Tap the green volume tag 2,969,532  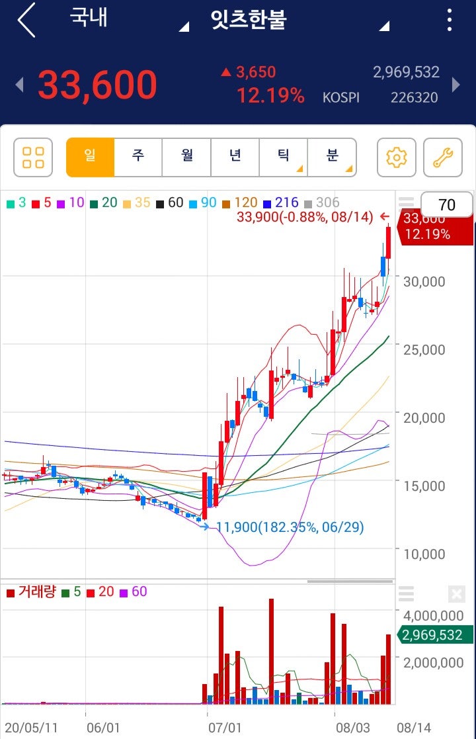[x=436, y=635]
